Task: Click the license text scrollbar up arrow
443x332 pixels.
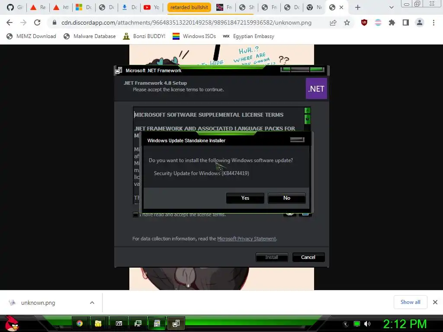Action: 307,110
